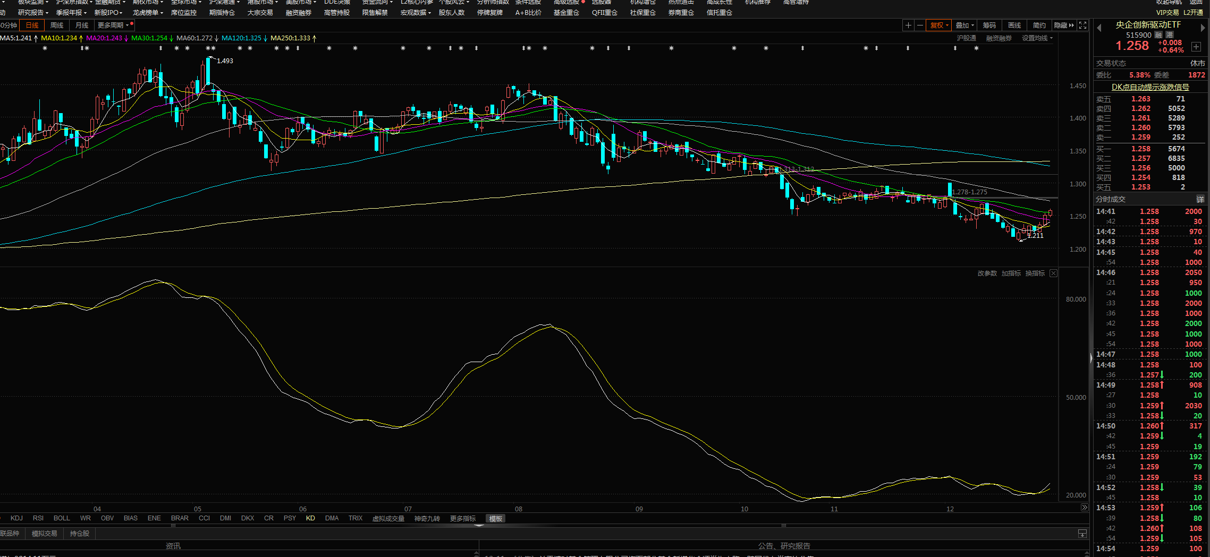
Task: Open fullscreen chart view icon
Action: (1083, 25)
